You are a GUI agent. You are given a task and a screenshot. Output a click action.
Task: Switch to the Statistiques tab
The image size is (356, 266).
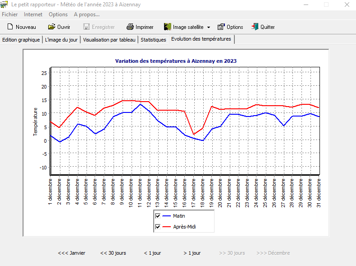click(153, 40)
